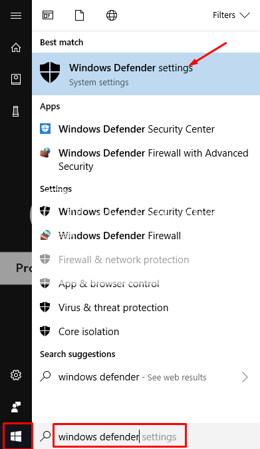Filter results by Documents icon
This screenshot has height=449, width=260.
(79, 15)
